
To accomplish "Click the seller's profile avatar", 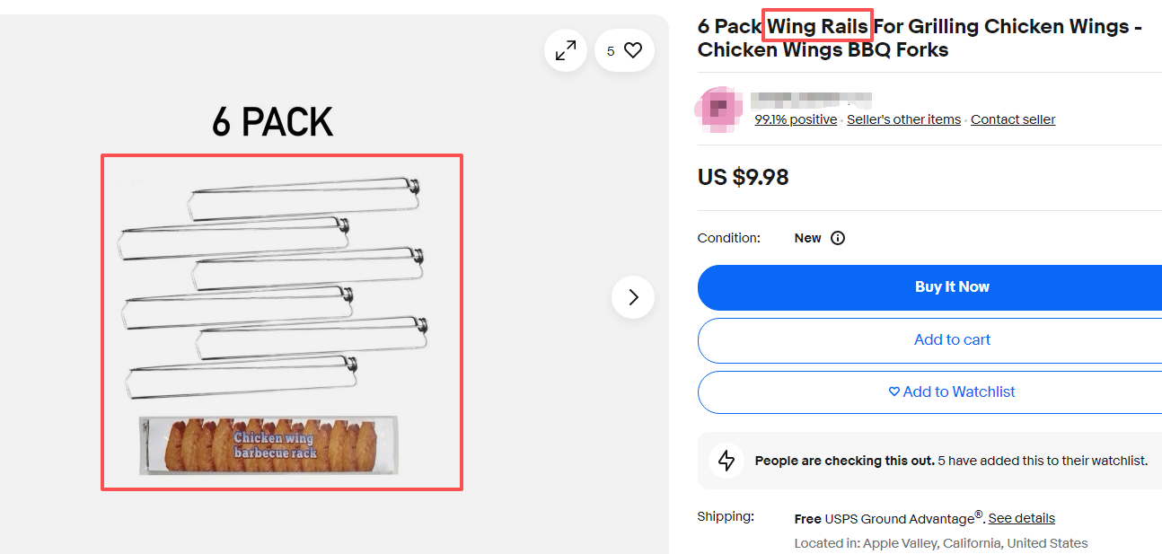I will pyautogui.click(x=718, y=109).
